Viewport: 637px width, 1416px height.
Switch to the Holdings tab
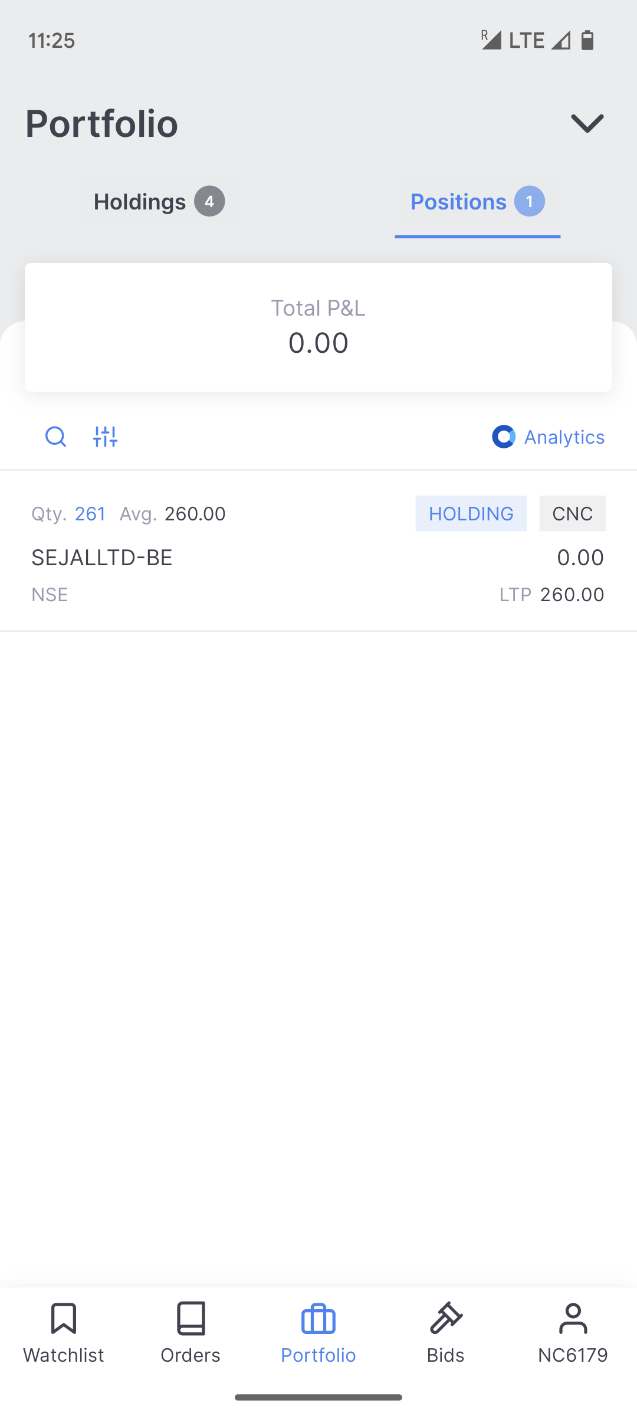click(140, 202)
